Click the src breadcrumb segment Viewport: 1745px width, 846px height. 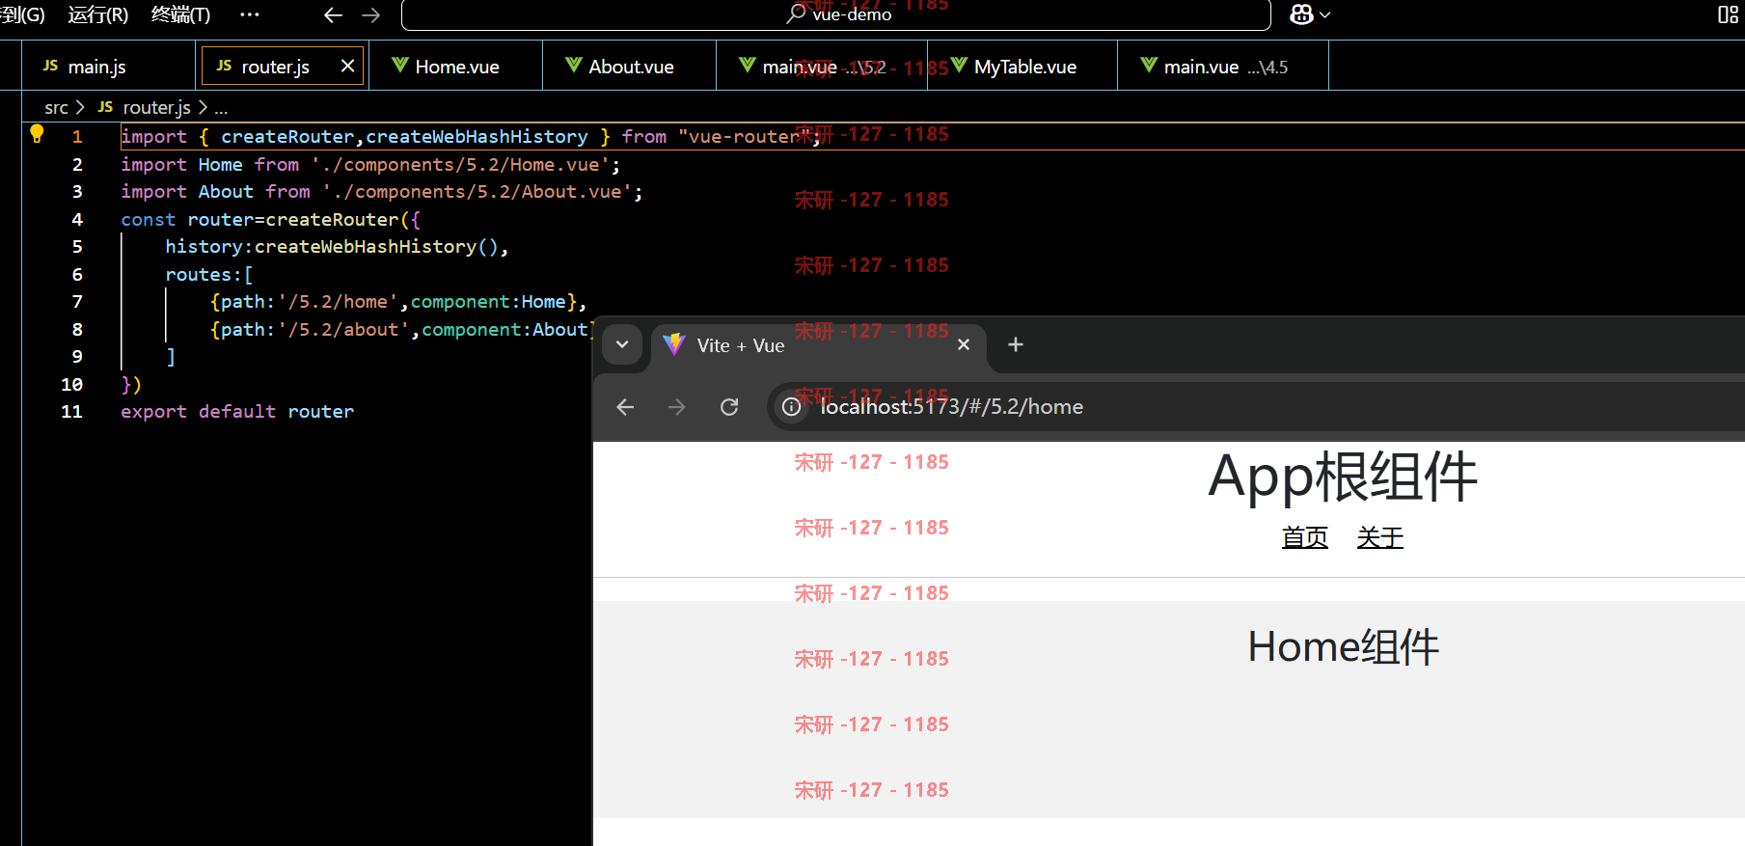point(56,107)
